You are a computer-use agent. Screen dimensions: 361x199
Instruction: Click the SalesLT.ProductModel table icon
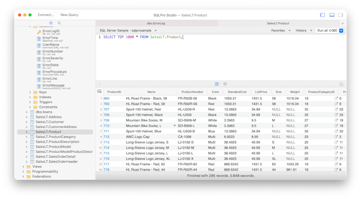click(32, 147)
